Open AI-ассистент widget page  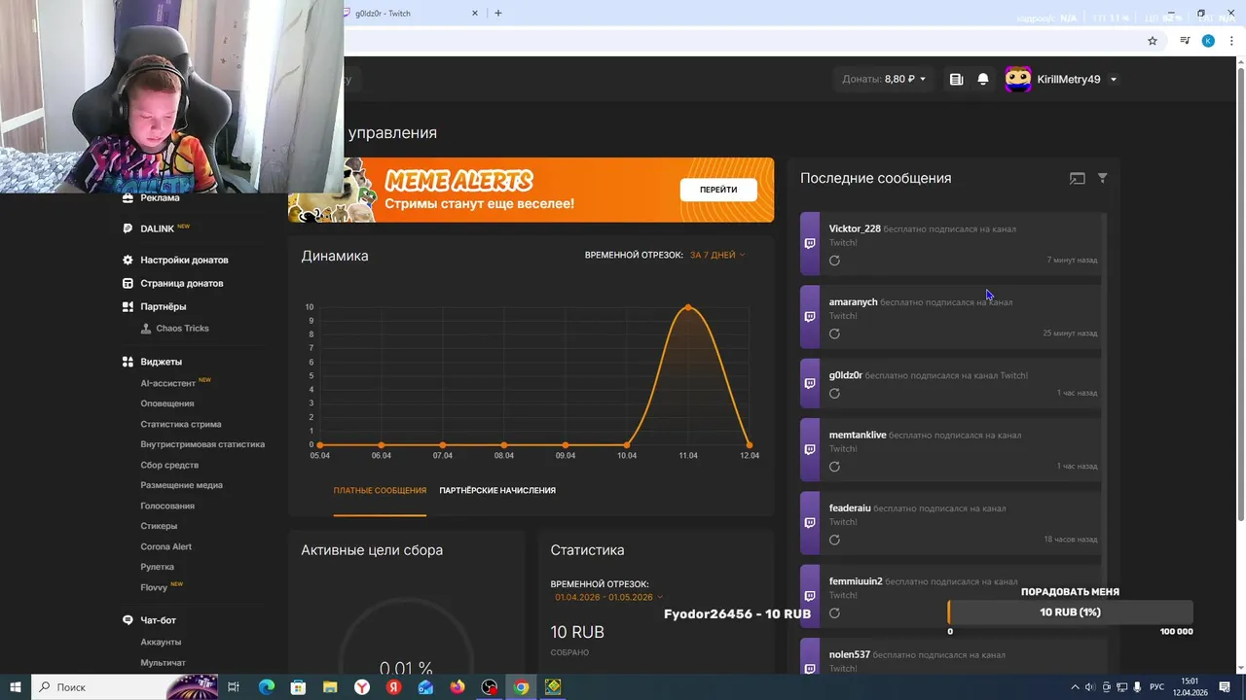167,383
